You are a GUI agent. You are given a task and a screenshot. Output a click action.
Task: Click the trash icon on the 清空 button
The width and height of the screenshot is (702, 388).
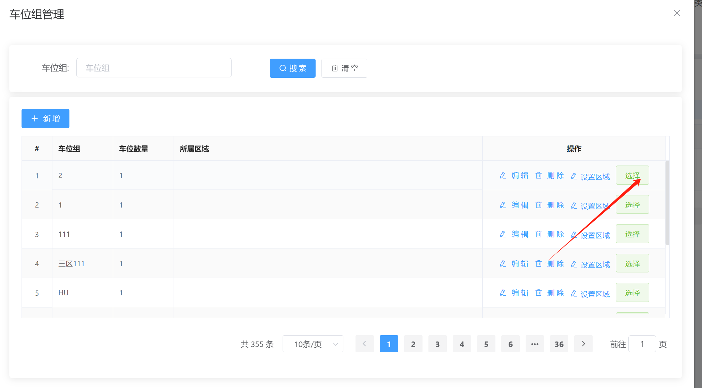coord(335,68)
